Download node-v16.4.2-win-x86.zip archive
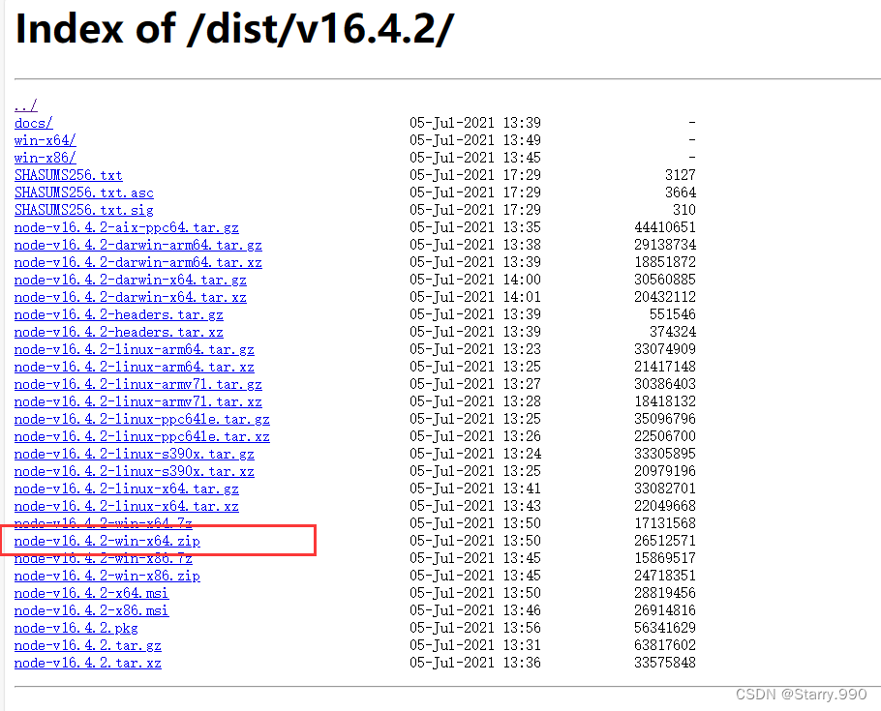 pos(107,576)
